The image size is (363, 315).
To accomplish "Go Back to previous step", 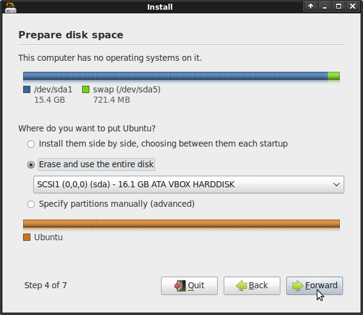I will [x=252, y=286].
